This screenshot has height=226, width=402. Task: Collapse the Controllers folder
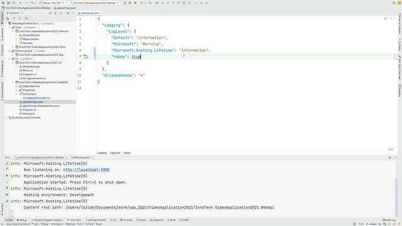tap(16, 94)
